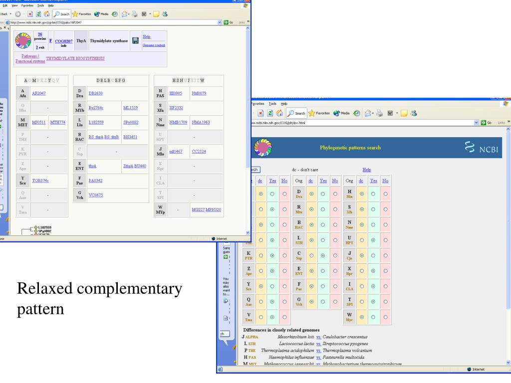Click Print icon in Phylogenetic patterns toolbar
The height and width of the screenshot is (383, 511).
[x=379, y=113]
